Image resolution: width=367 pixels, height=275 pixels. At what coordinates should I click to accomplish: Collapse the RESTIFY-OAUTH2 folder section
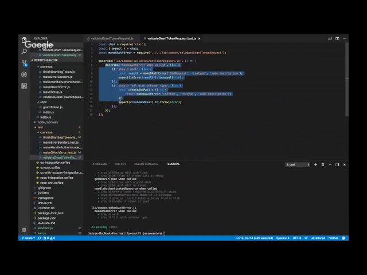[x=46, y=60]
